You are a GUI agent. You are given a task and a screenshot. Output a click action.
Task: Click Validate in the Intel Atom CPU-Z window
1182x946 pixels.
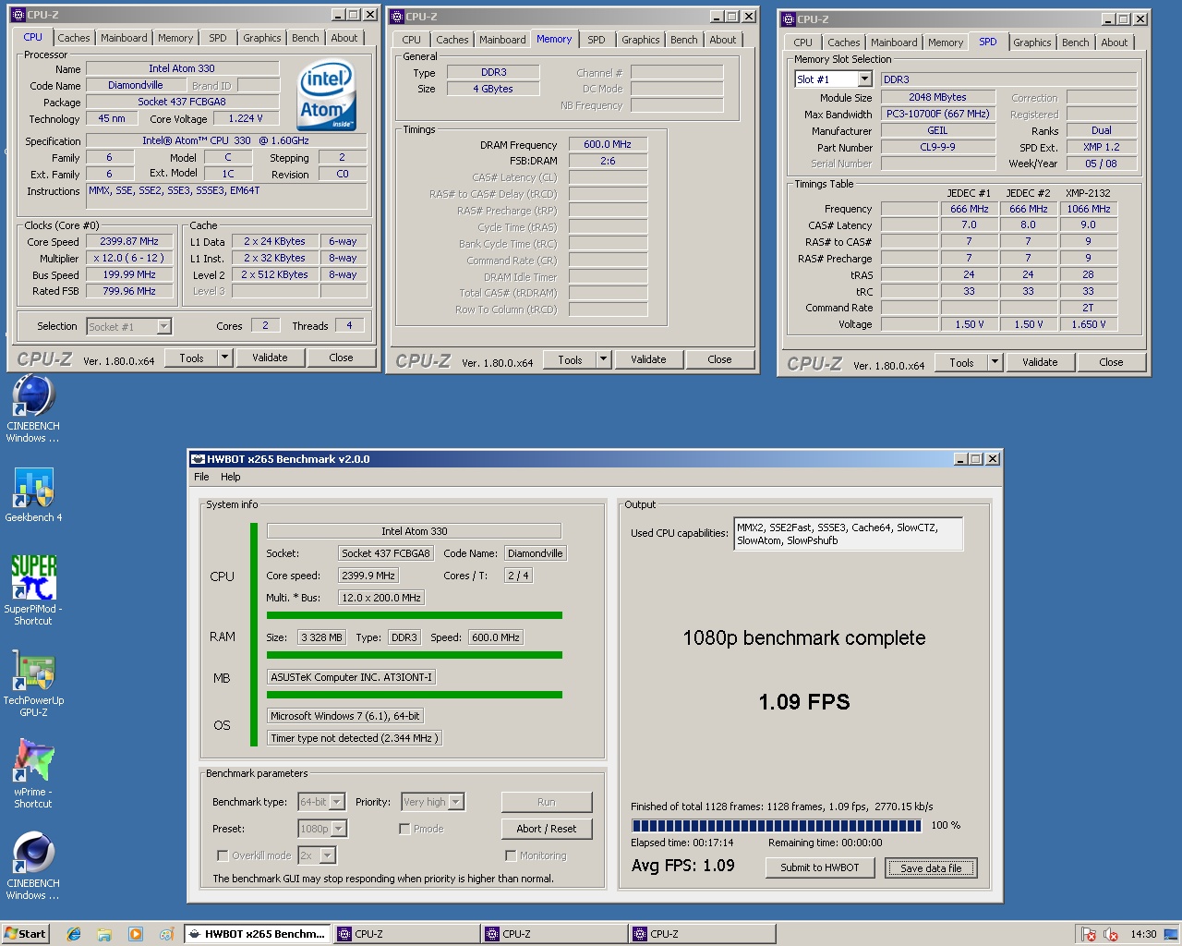click(270, 358)
